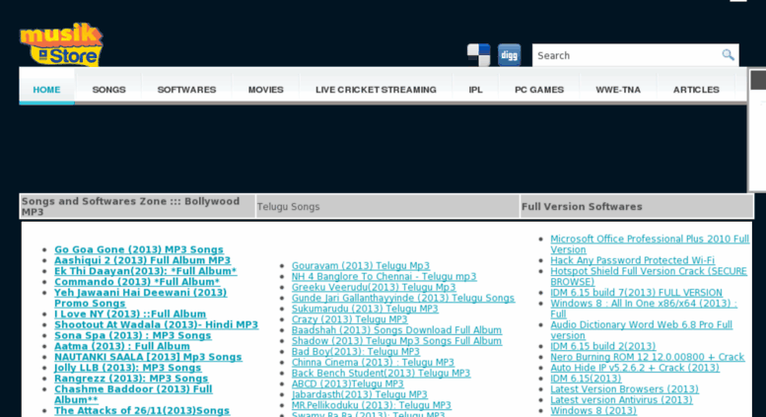Viewport: 766px width, 417px height.
Task: Click Hack Any Password Protected Wi-Fi link
Action: click(x=632, y=260)
